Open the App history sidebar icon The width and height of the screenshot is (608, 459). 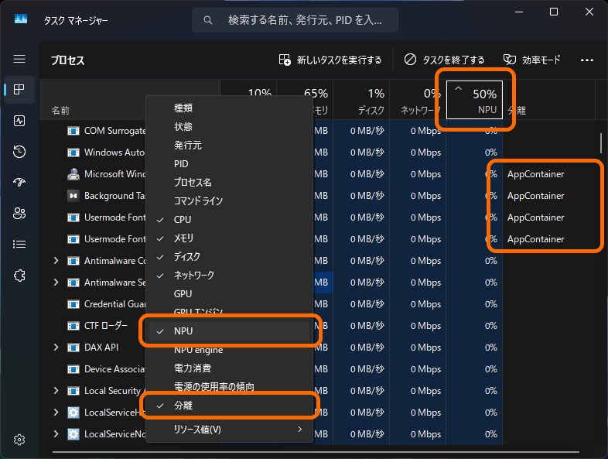coord(19,151)
